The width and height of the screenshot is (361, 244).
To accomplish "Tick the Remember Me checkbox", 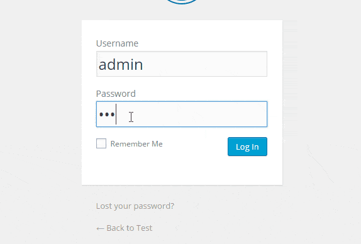I will [101, 143].
